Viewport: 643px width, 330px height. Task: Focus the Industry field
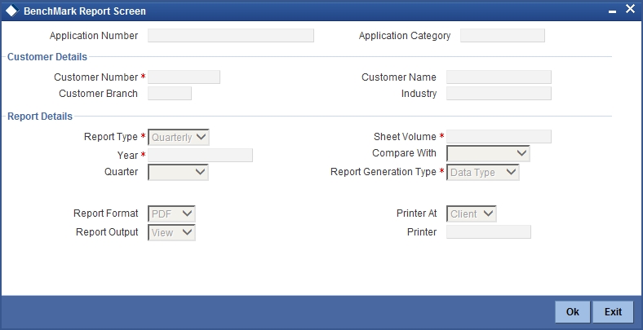(x=499, y=94)
